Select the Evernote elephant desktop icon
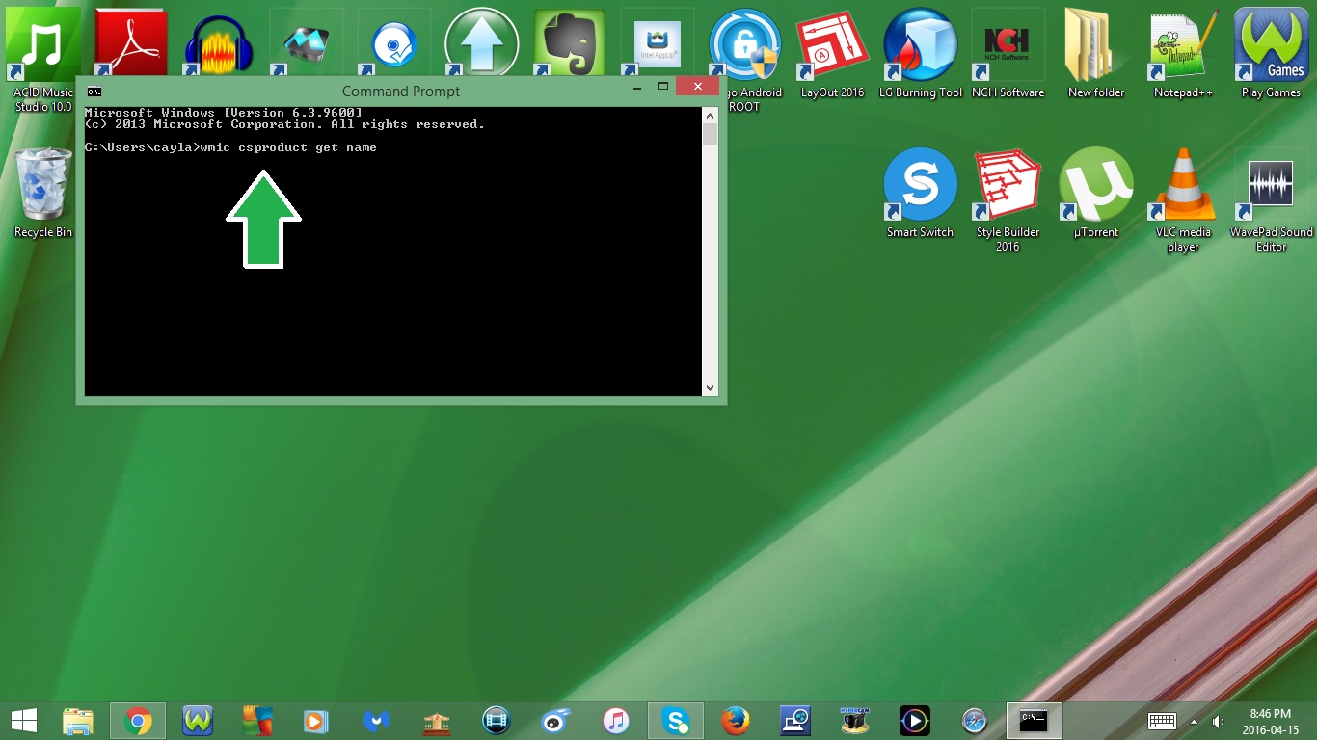This screenshot has height=740, width=1317. (x=569, y=43)
